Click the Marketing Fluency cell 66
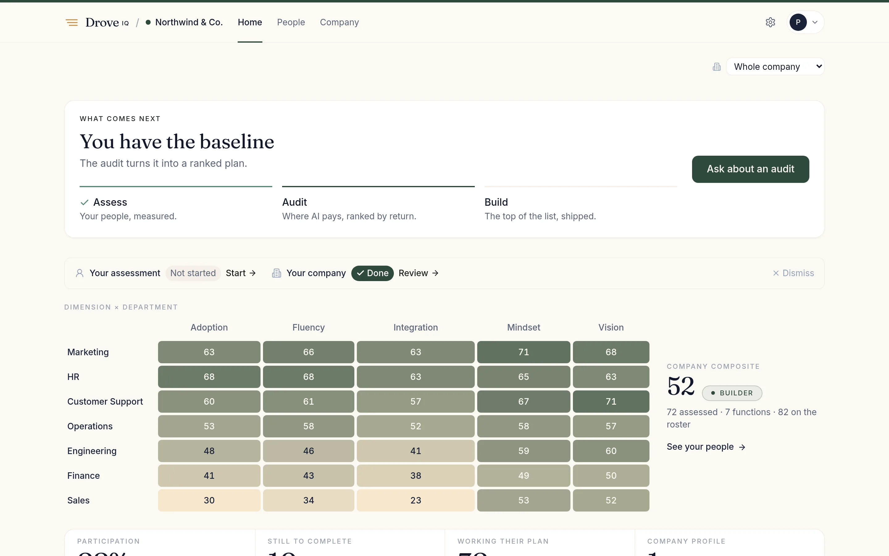The width and height of the screenshot is (889, 556). [x=309, y=352]
